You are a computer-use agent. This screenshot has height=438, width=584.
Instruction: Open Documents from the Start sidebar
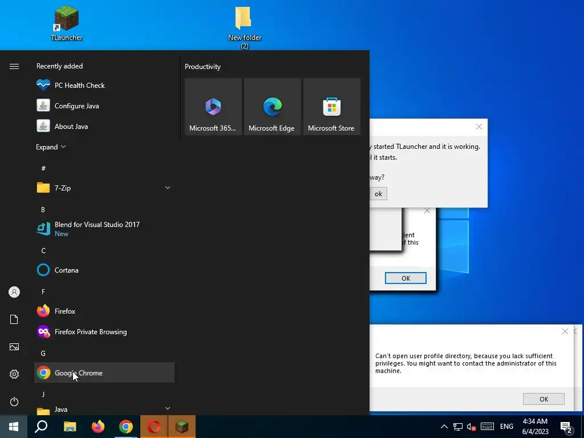[x=14, y=319]
